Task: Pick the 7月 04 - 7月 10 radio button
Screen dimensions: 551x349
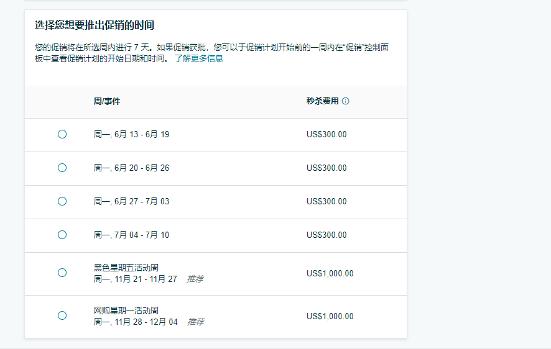Action: coord(62,235)
